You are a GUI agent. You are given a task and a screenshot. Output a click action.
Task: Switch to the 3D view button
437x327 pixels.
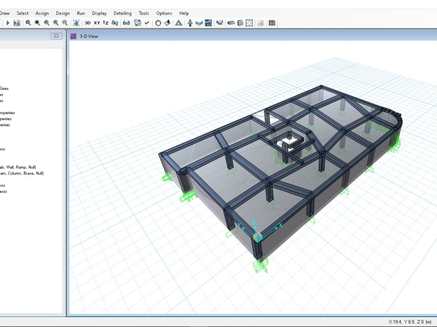point(87,23)
